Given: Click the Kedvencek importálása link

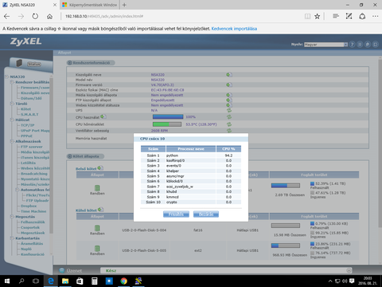Looking at the screenshot, I should tap(234, 29).
